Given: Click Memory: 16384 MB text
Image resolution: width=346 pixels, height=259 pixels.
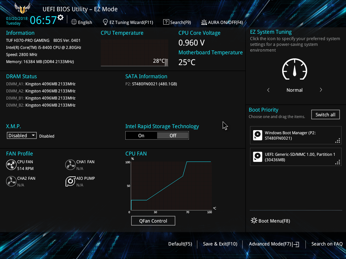Looking at the screenshot, I should pos(40,62).
